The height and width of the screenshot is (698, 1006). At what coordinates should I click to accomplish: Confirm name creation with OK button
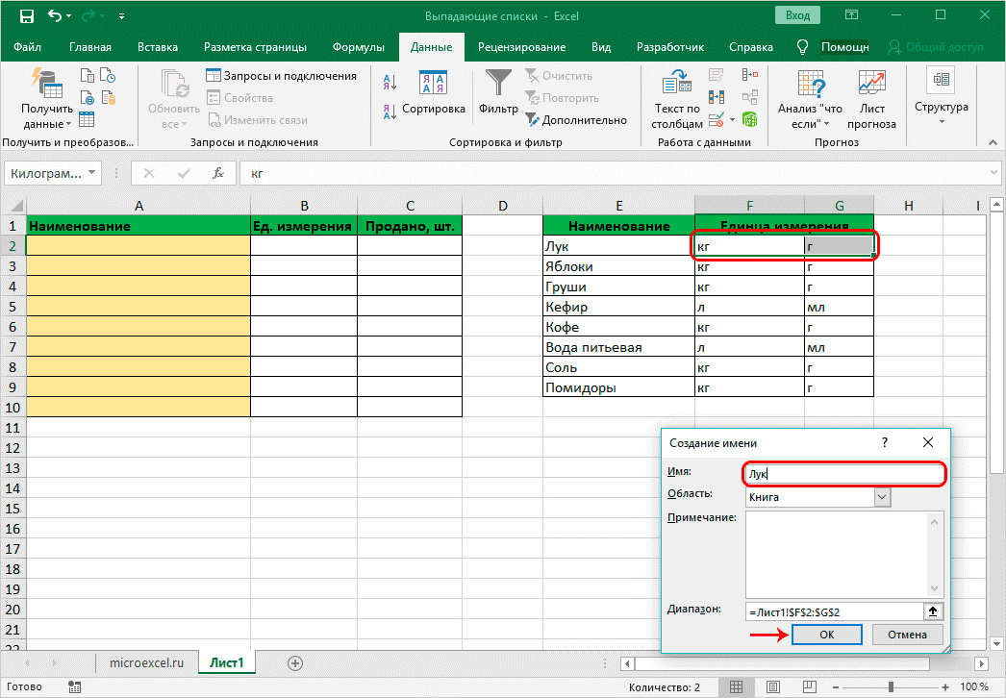(827, 635)
